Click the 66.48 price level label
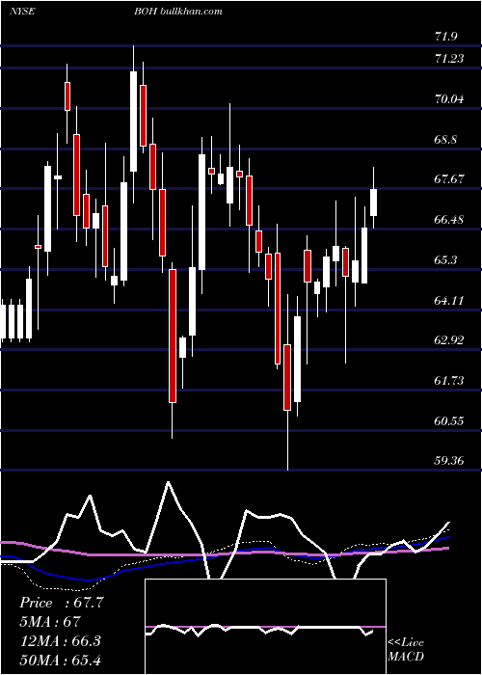The height and width of the screenshot is (675, 482). click(449, 220)
